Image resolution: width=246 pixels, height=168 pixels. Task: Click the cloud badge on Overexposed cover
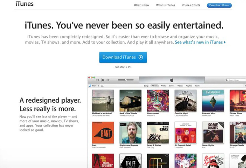click(x=167, y=92)
